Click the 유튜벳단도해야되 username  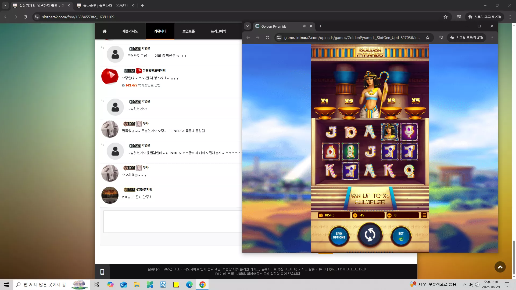tap(154, 71)
